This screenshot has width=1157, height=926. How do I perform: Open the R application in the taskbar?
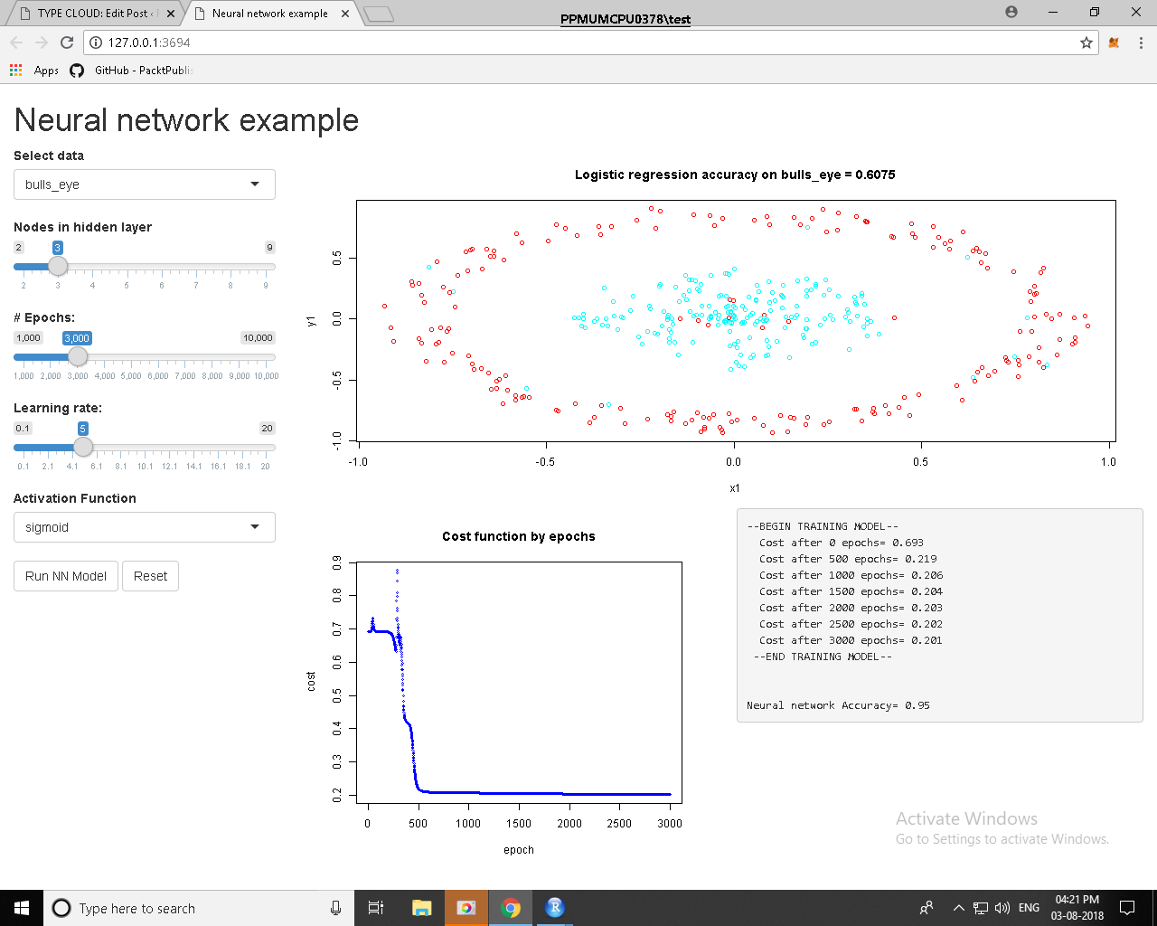(555, 907)
